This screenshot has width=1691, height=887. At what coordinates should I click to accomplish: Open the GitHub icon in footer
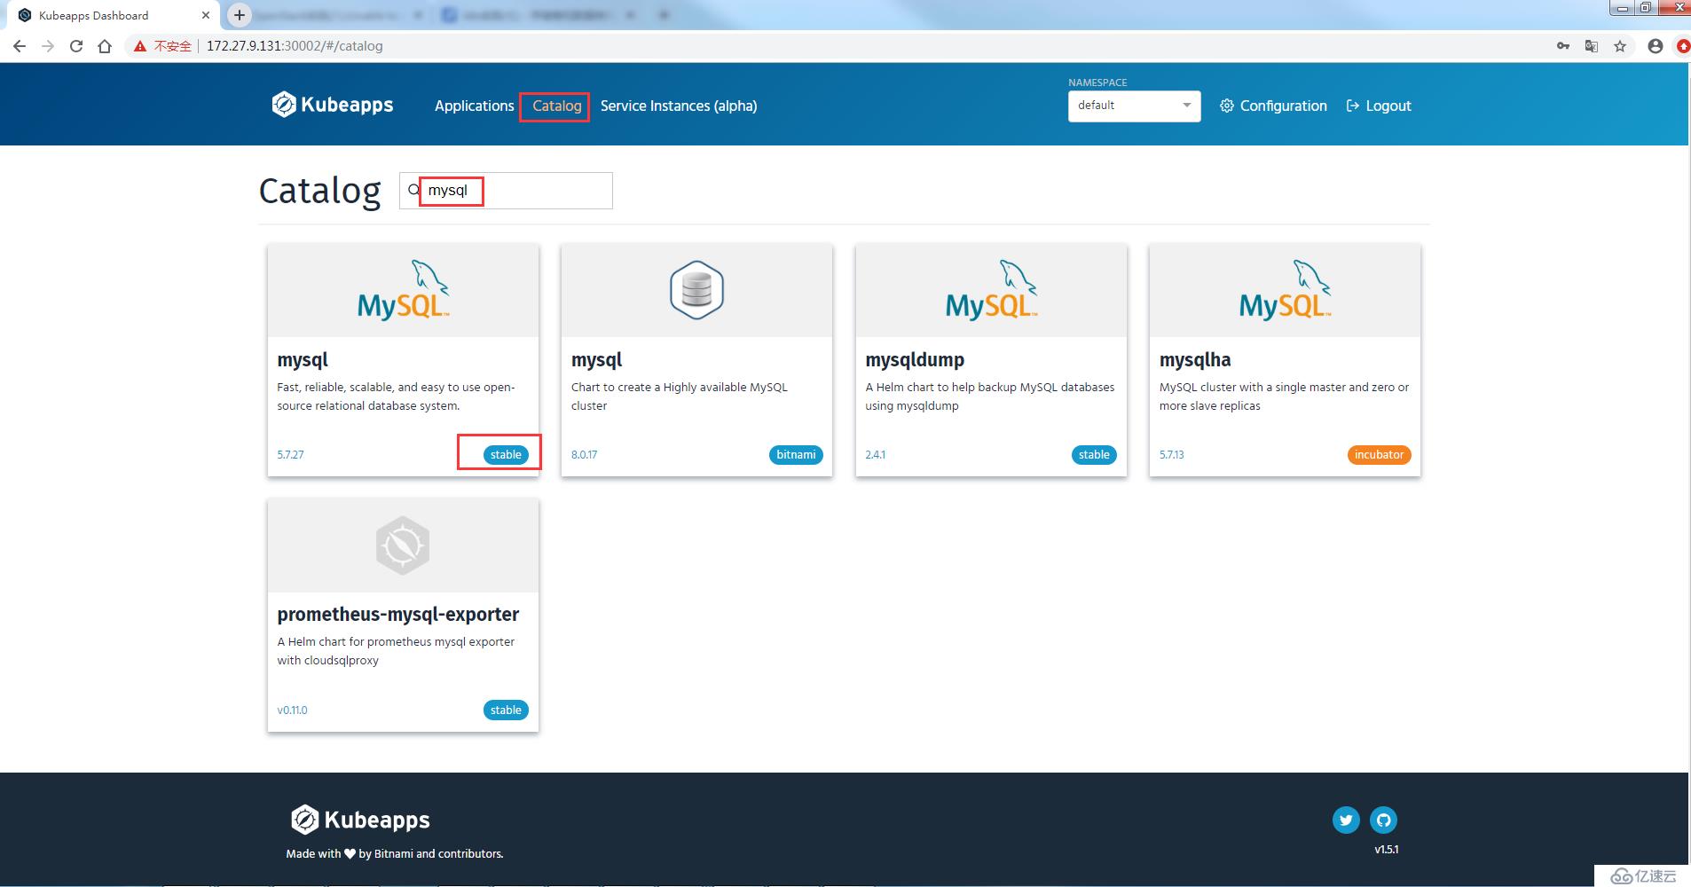coord(1383,820)
